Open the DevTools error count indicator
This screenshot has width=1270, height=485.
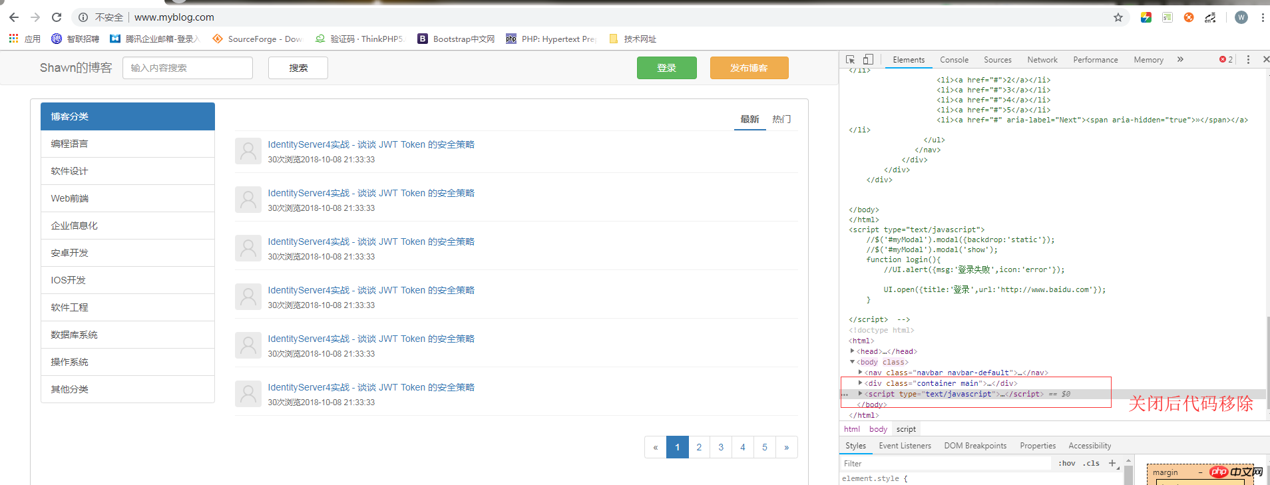(1226, 59)
